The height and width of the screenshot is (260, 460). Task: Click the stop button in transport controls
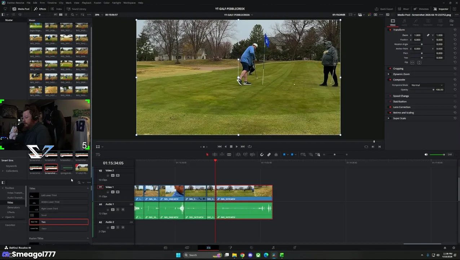[x=231, y=147]
